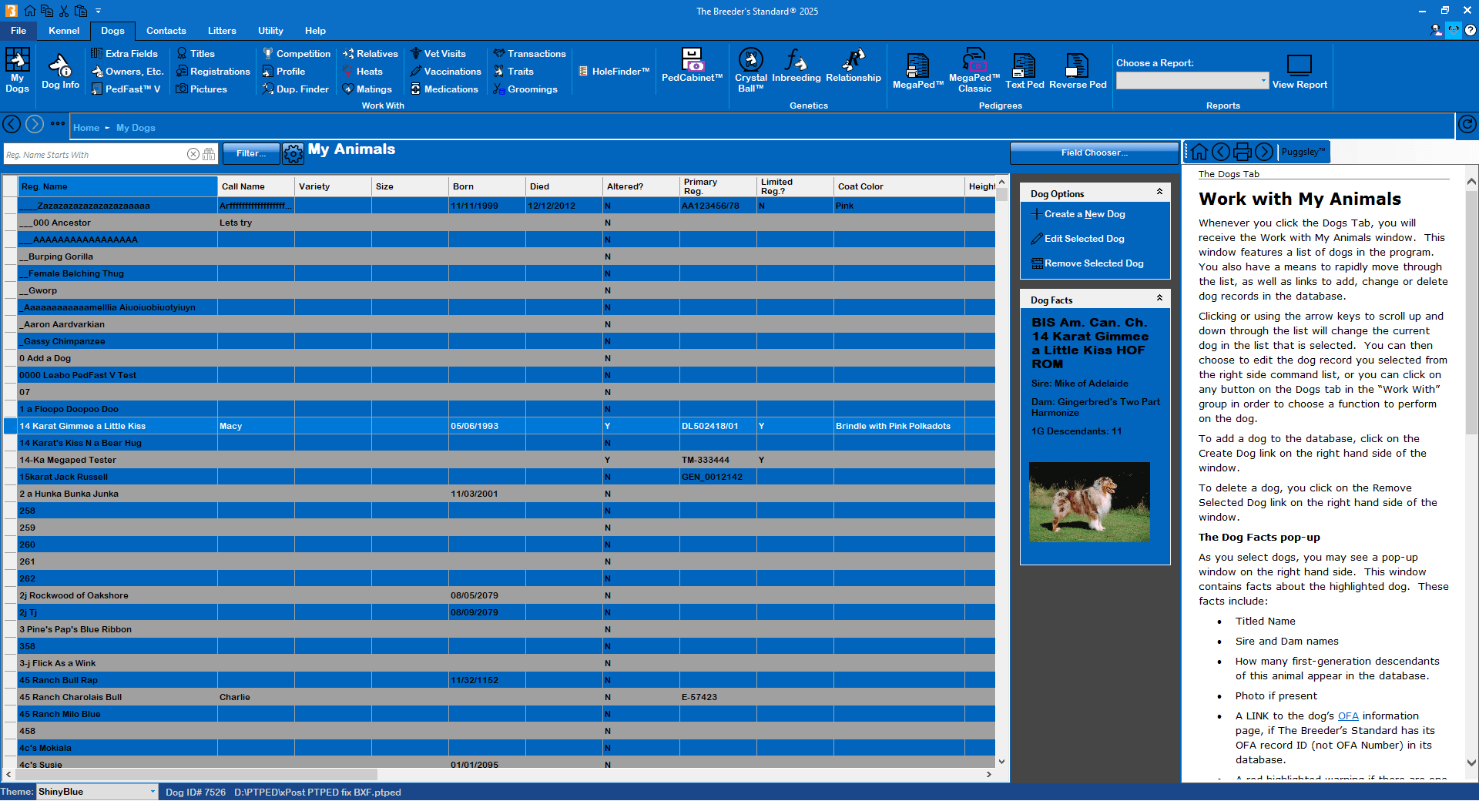Screen dimensions: 1479x801
Task: Open the Litters menu
Action: click(222, 31)
